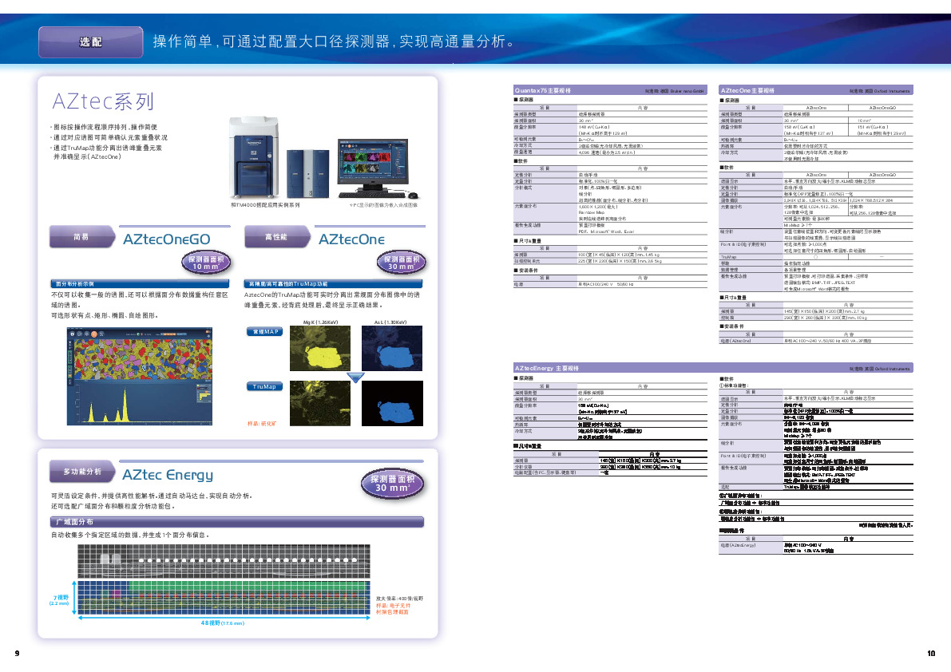
Task: Select the grayscale wide-area mosaic image
Action: tap(224, 561)
